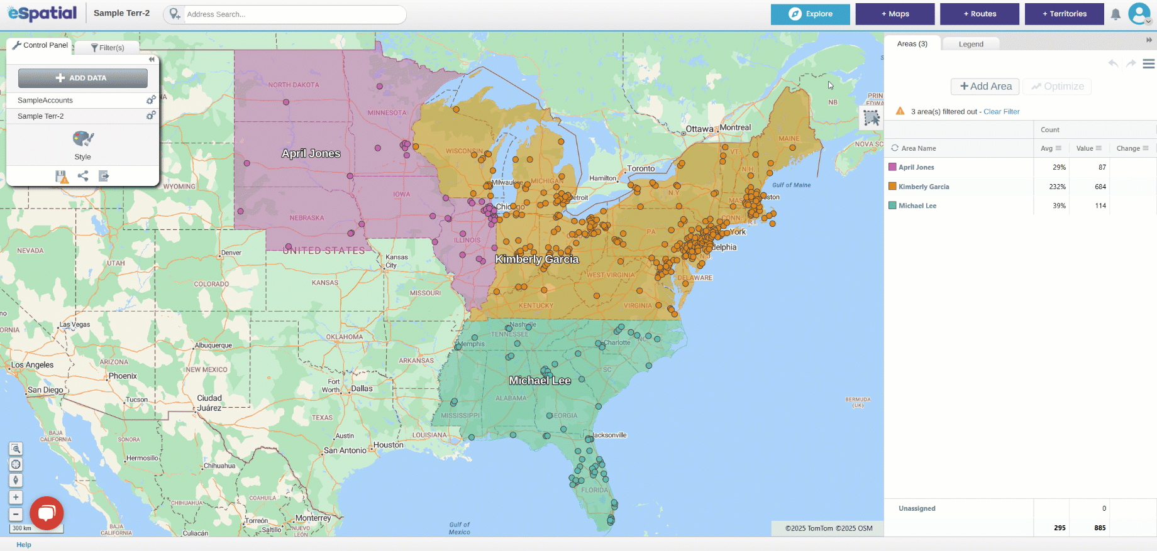Click the redo arrow in Areas panel

(x=1131, y=63)
